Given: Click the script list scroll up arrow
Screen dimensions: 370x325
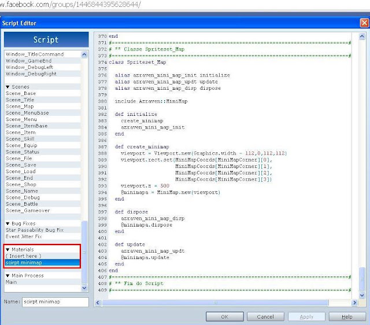Looking at the screenshot, I should point(84,54).
